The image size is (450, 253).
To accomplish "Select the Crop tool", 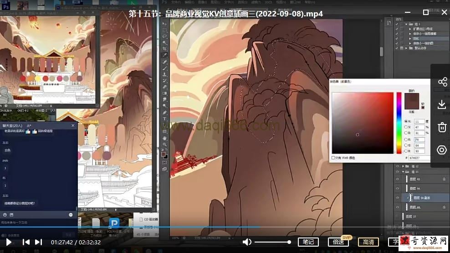I will pos(165,49).
